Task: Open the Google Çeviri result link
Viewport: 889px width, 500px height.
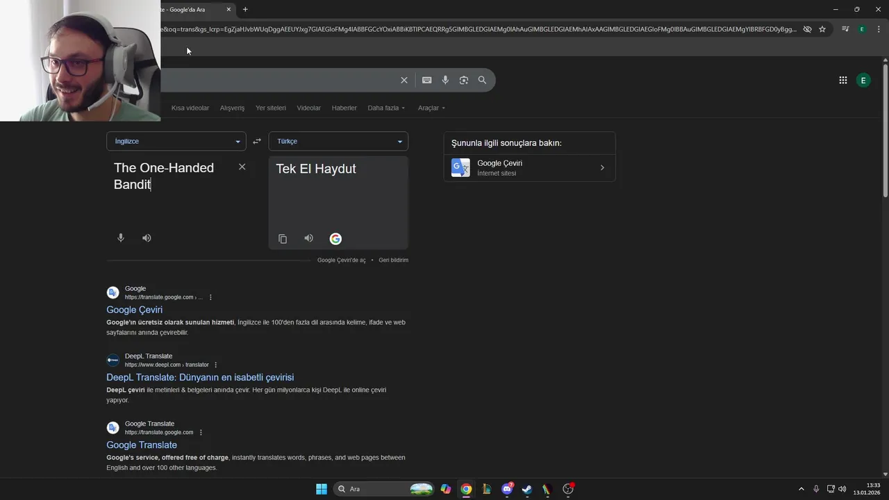Action: 134,310
